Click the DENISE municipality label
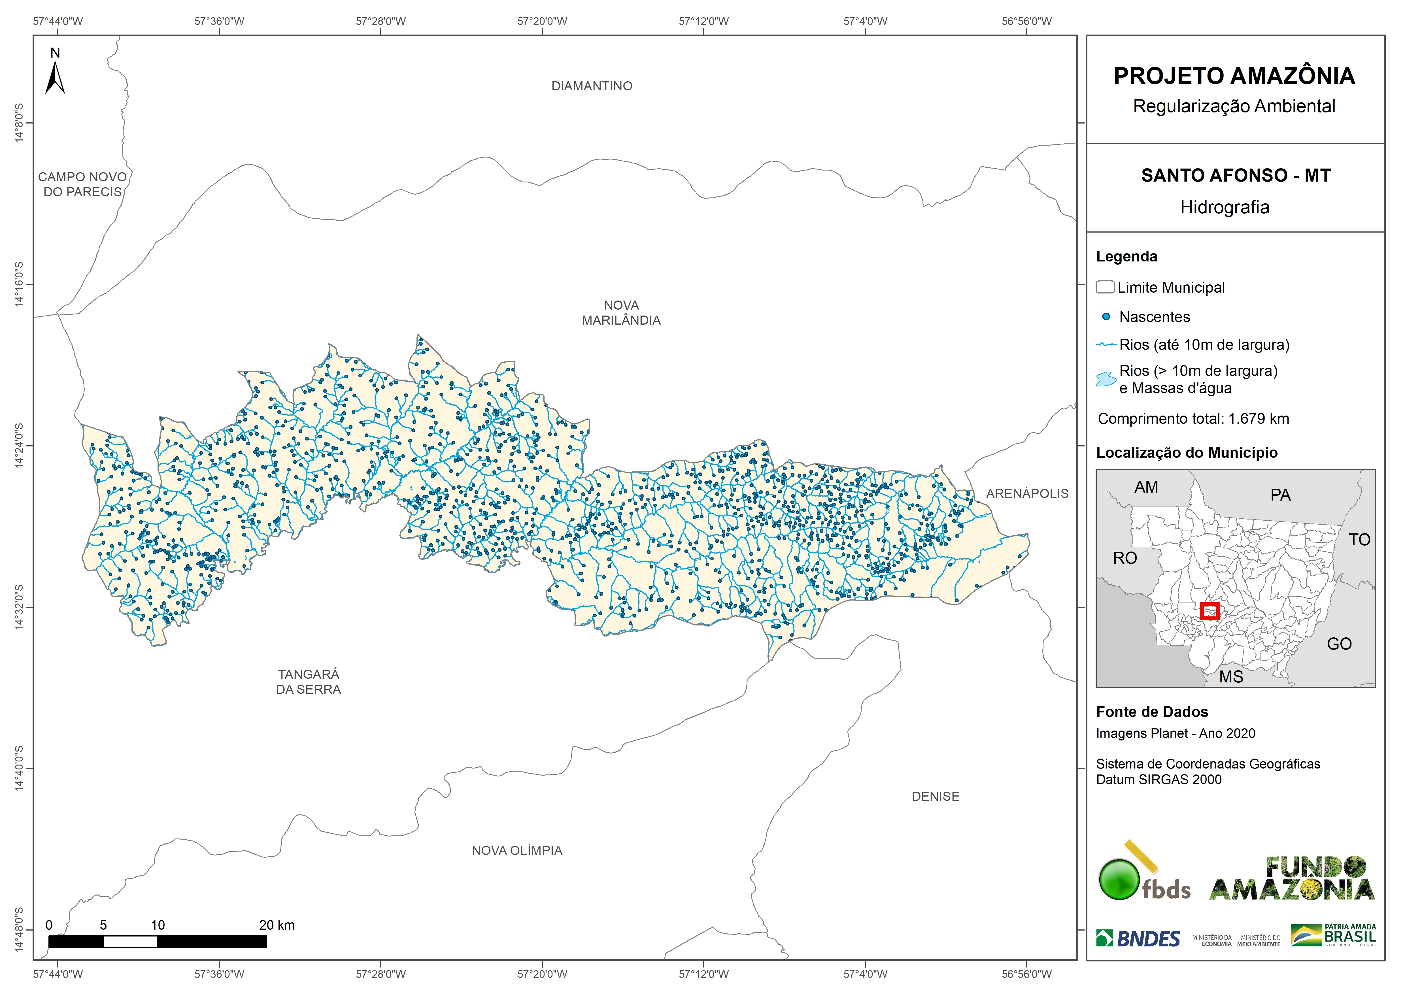 click(x=935, y=796)
